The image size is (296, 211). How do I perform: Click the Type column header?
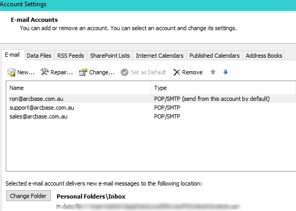point(224,88)
